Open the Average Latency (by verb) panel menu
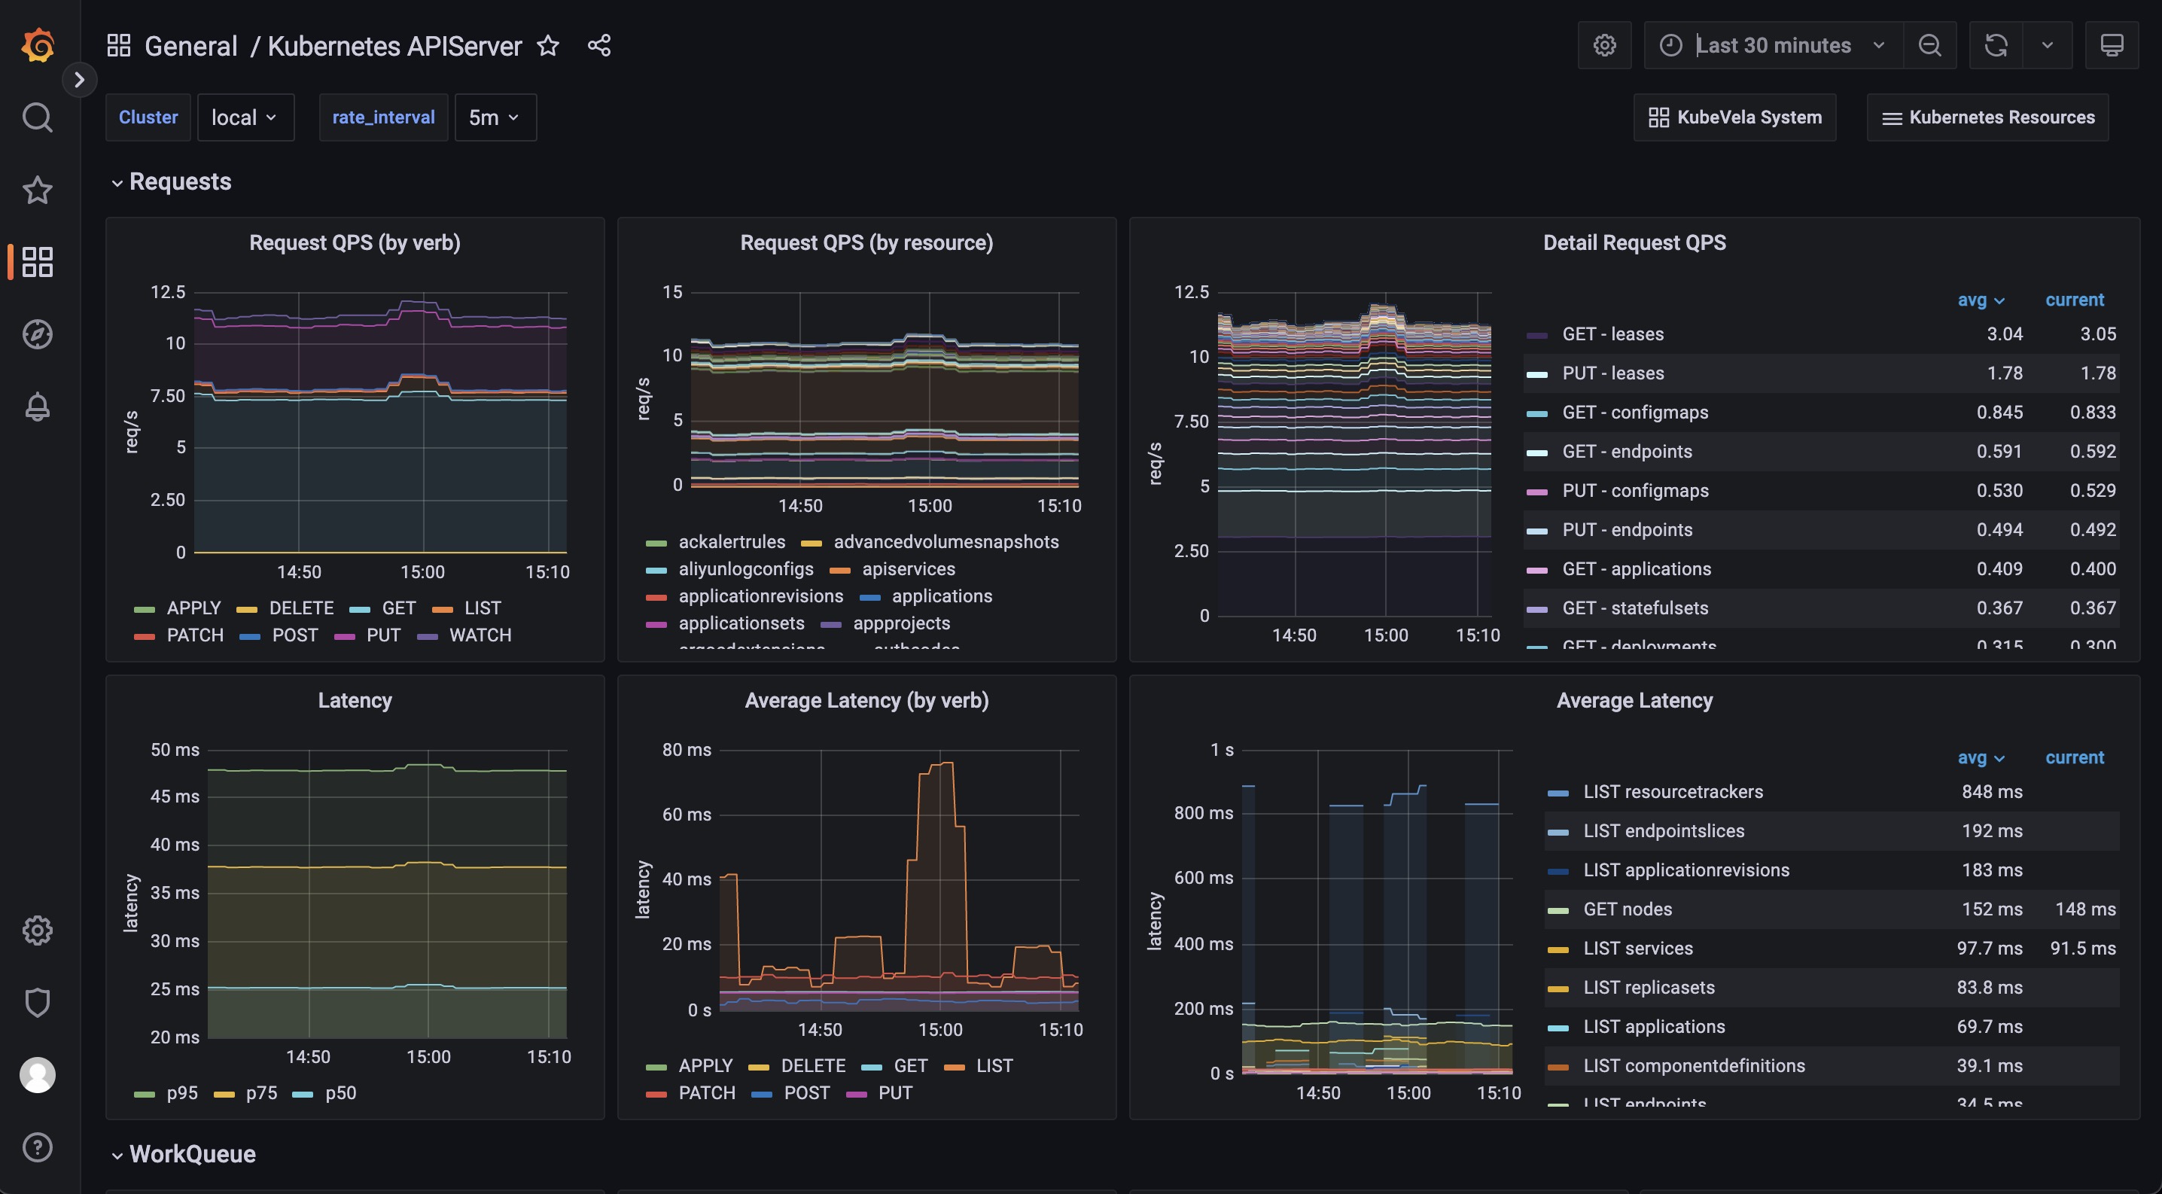2162x1194 pixels. tap(866, 701)
